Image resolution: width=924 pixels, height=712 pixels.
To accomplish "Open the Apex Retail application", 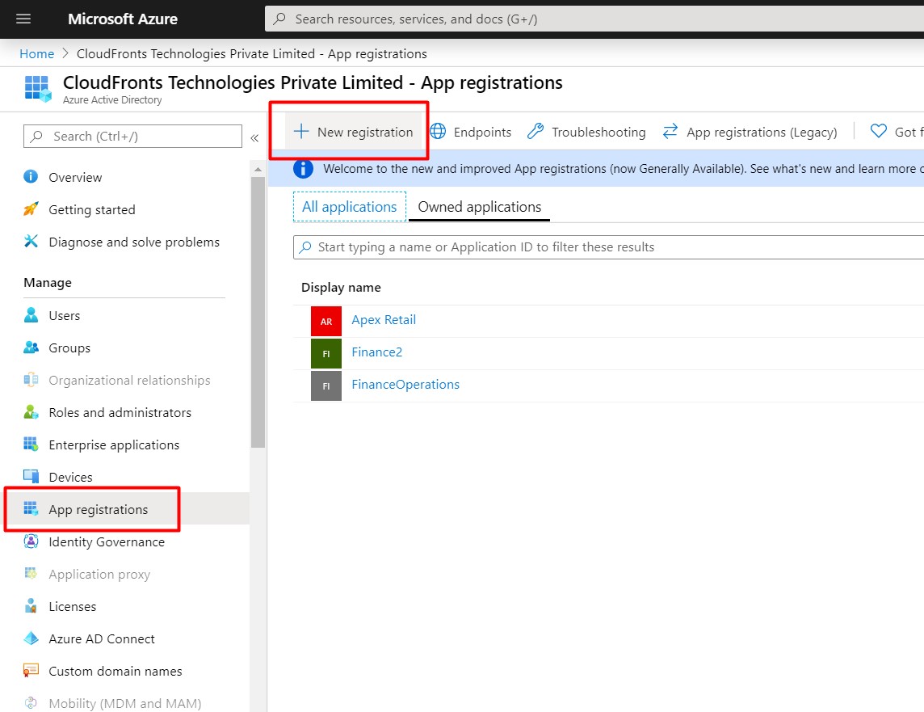I will [384, 319].
